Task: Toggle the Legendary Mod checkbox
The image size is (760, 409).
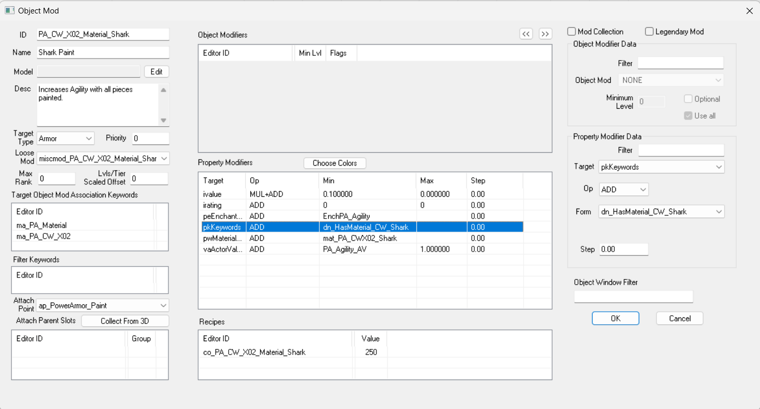Action: pos(649,32)
